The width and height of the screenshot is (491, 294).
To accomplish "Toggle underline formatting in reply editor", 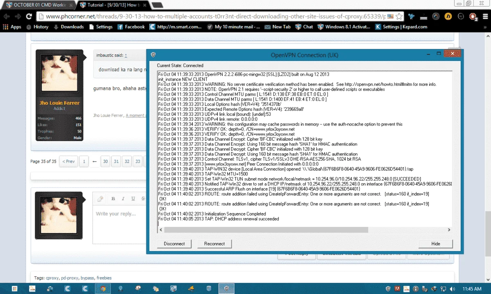I will [133, 199].
